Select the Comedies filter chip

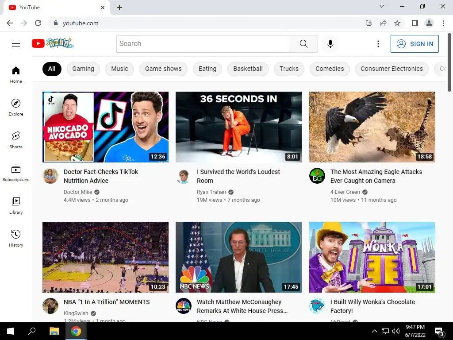(x=330, y=69)
